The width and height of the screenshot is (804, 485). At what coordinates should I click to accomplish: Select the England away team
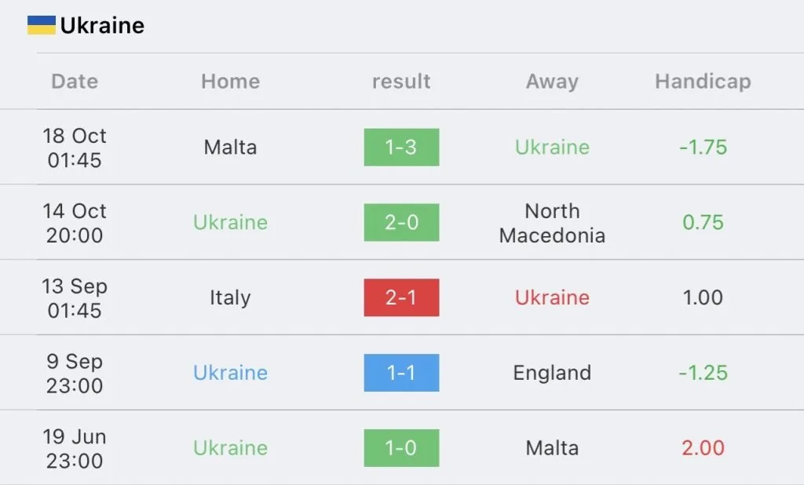click(x=552, y=373)
